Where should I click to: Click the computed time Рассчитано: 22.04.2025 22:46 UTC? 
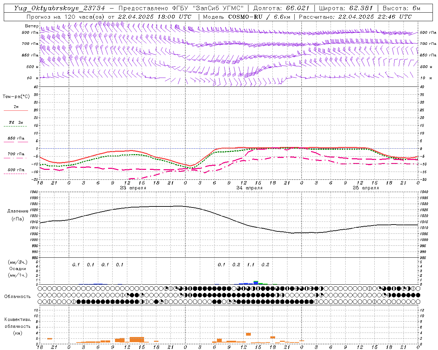356,17
